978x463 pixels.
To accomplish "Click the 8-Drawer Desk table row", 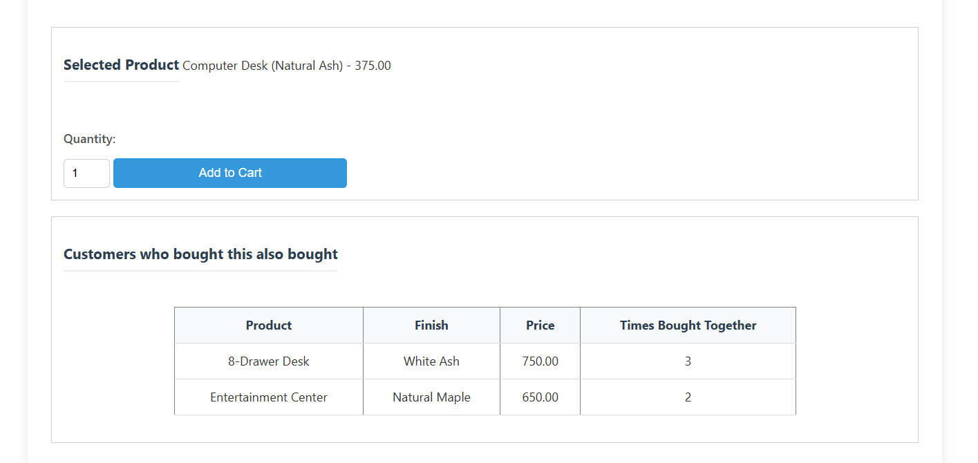I will pos(485,361).
